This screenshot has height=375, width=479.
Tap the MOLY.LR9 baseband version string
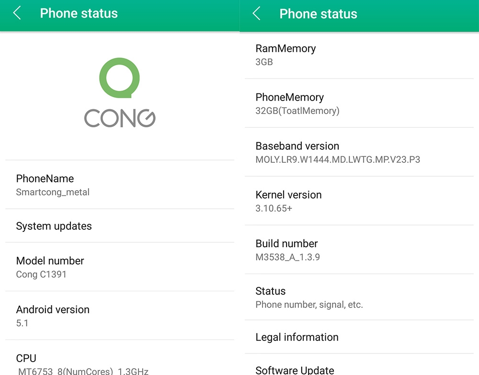(x=338, y=159)
